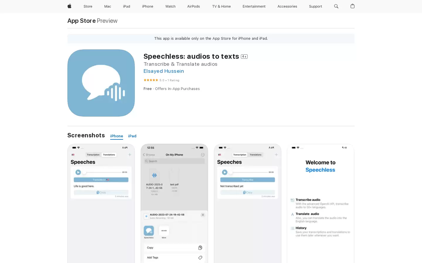Switch to iPad screenshots tab
This screenshot has width=422, height=263.
132,136
